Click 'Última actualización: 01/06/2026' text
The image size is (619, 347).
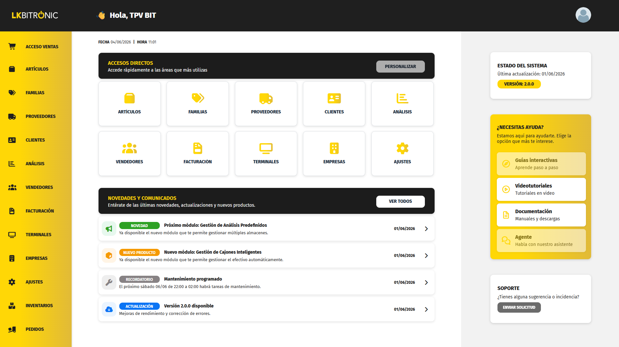(531, 74)
